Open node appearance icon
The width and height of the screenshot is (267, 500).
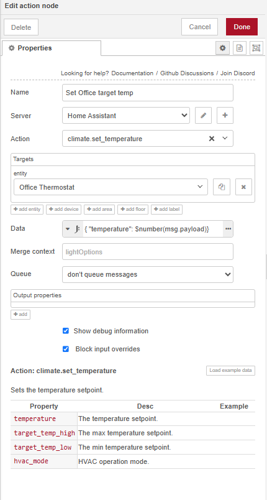(256, 48)
